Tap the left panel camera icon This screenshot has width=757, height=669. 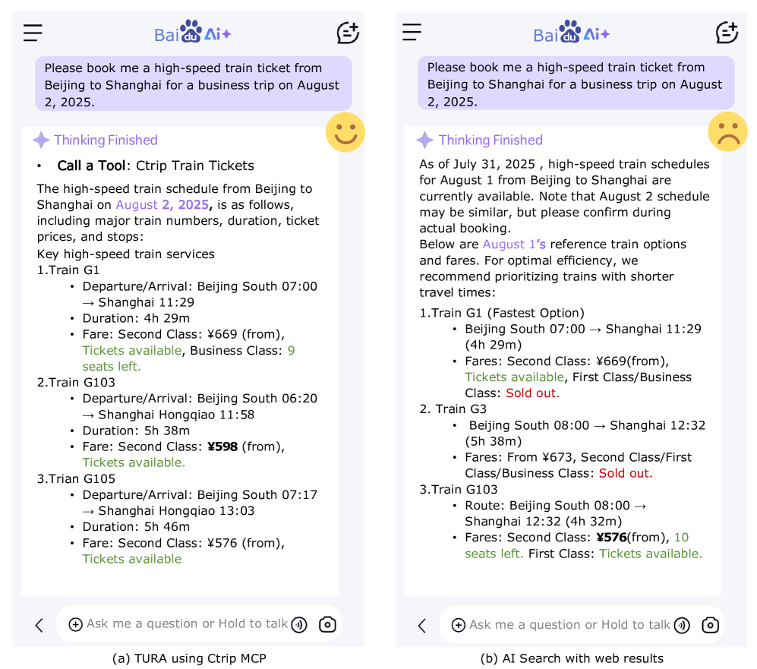pos(327,624)
